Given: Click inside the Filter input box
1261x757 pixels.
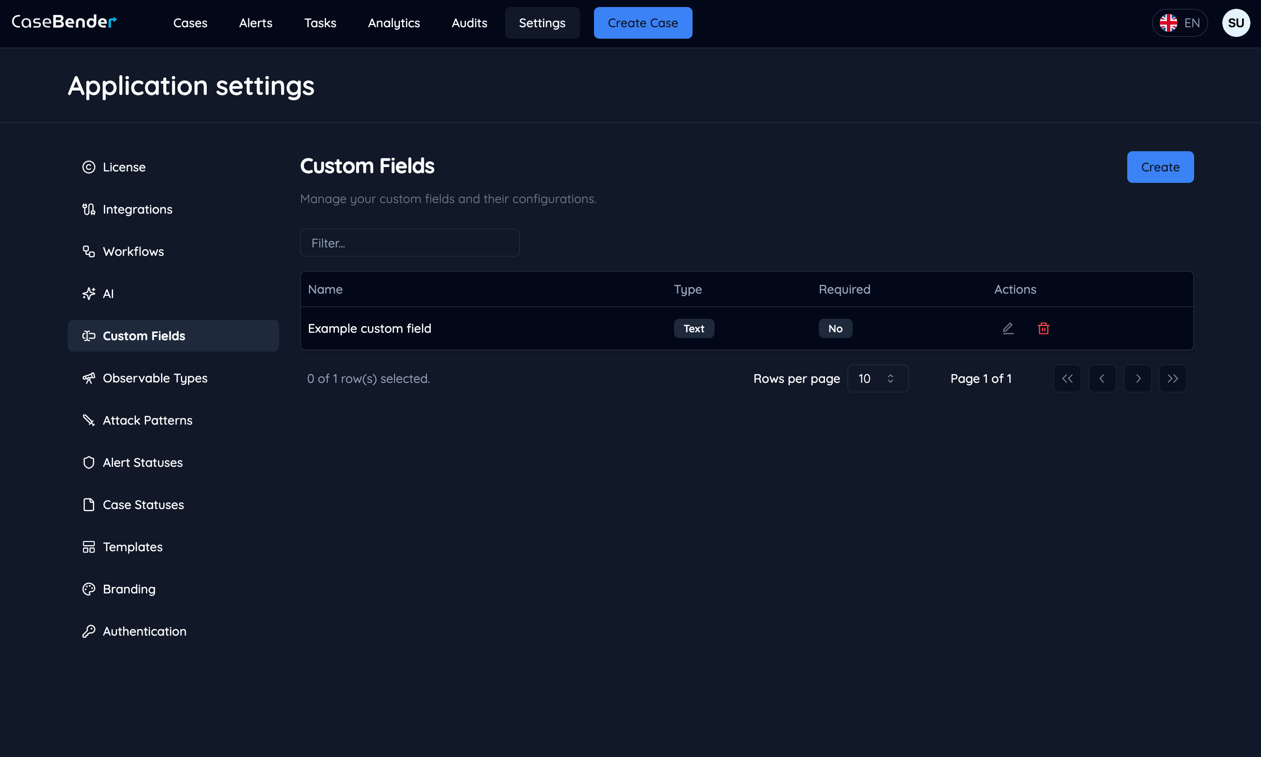Looking at the screenshot, I should (410, 243).
